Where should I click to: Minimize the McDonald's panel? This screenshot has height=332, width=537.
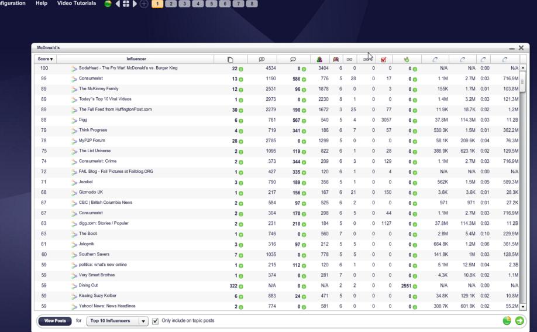coord(512,48)
